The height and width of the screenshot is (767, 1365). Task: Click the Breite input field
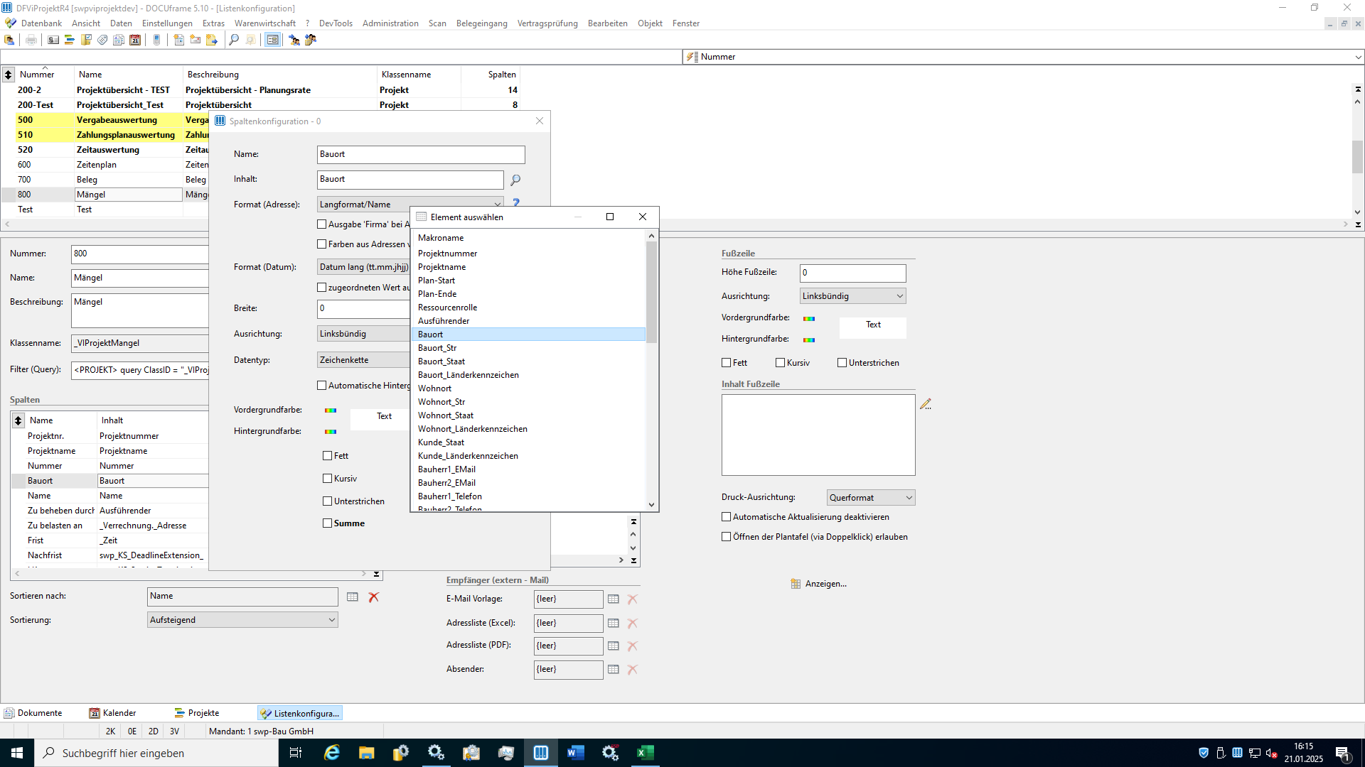tap(364, 308)
